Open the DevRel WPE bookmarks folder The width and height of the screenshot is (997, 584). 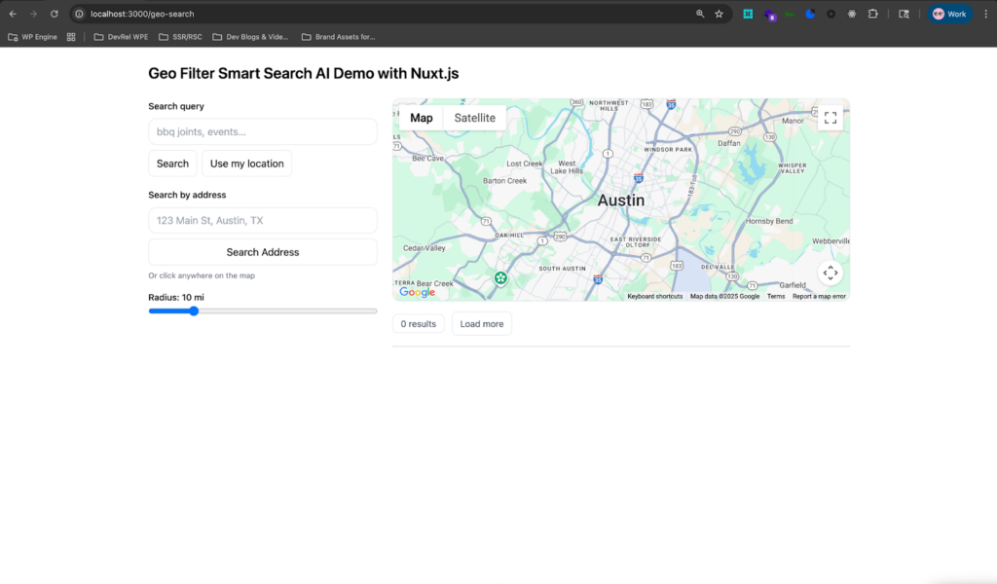121,37
